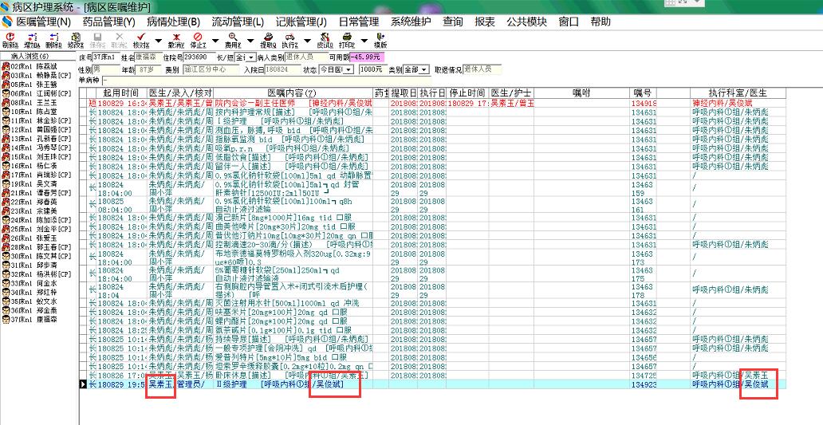This screenshot has height=425, width=823.
Task: Click the 修改 modify toolbar icon
Action: pos(76,37)
